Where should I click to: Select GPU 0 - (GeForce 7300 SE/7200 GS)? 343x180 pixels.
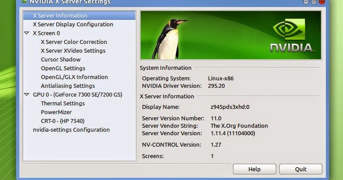(78, 94)
